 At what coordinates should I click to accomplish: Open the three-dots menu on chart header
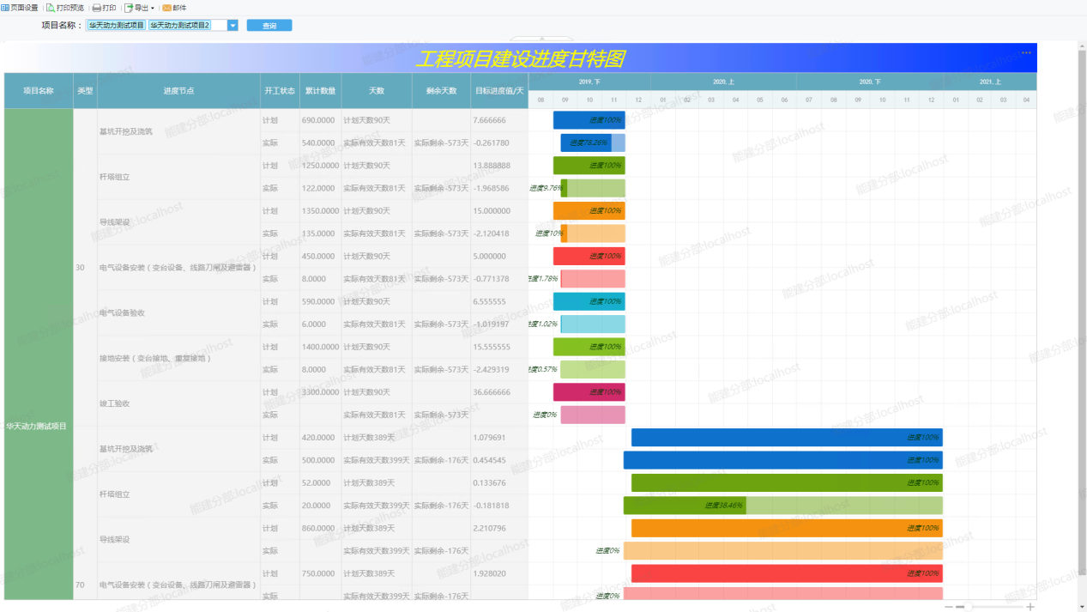point(1025,53)
